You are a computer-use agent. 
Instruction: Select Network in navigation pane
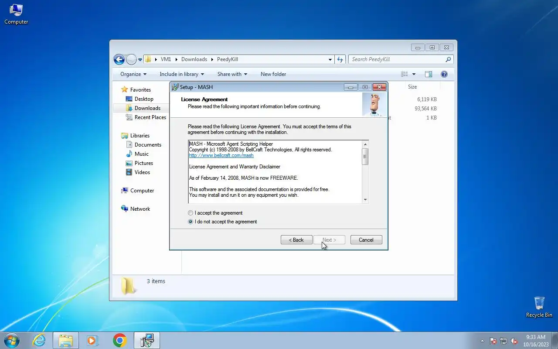point(140,209)
